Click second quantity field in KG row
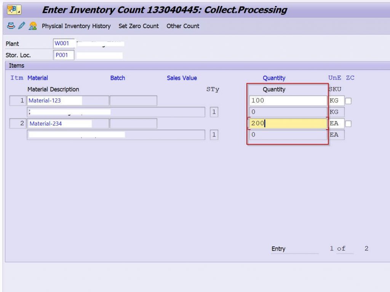This screenshot has height=292, width=390. click(x=288, y=112)
